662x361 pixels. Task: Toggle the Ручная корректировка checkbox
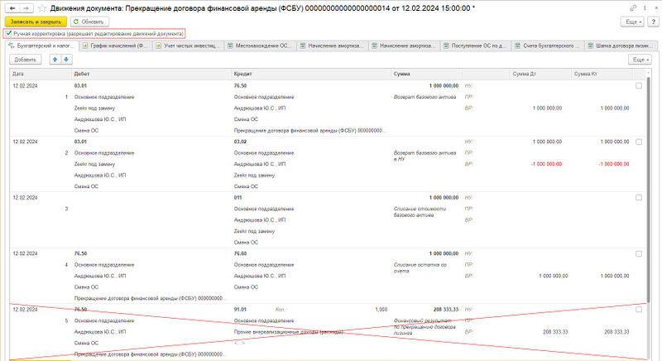pyautogui.click(x=8, y=34)
